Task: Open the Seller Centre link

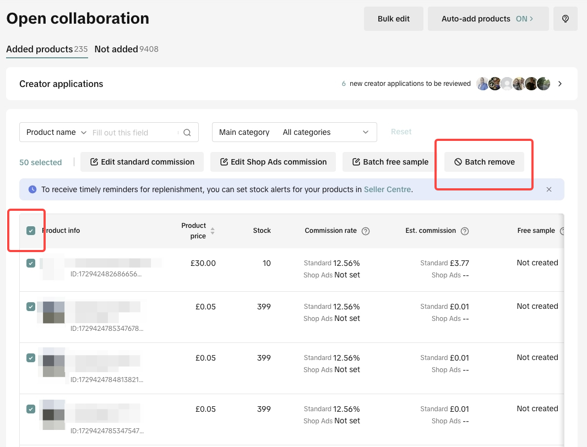Action: pos(387,189)
